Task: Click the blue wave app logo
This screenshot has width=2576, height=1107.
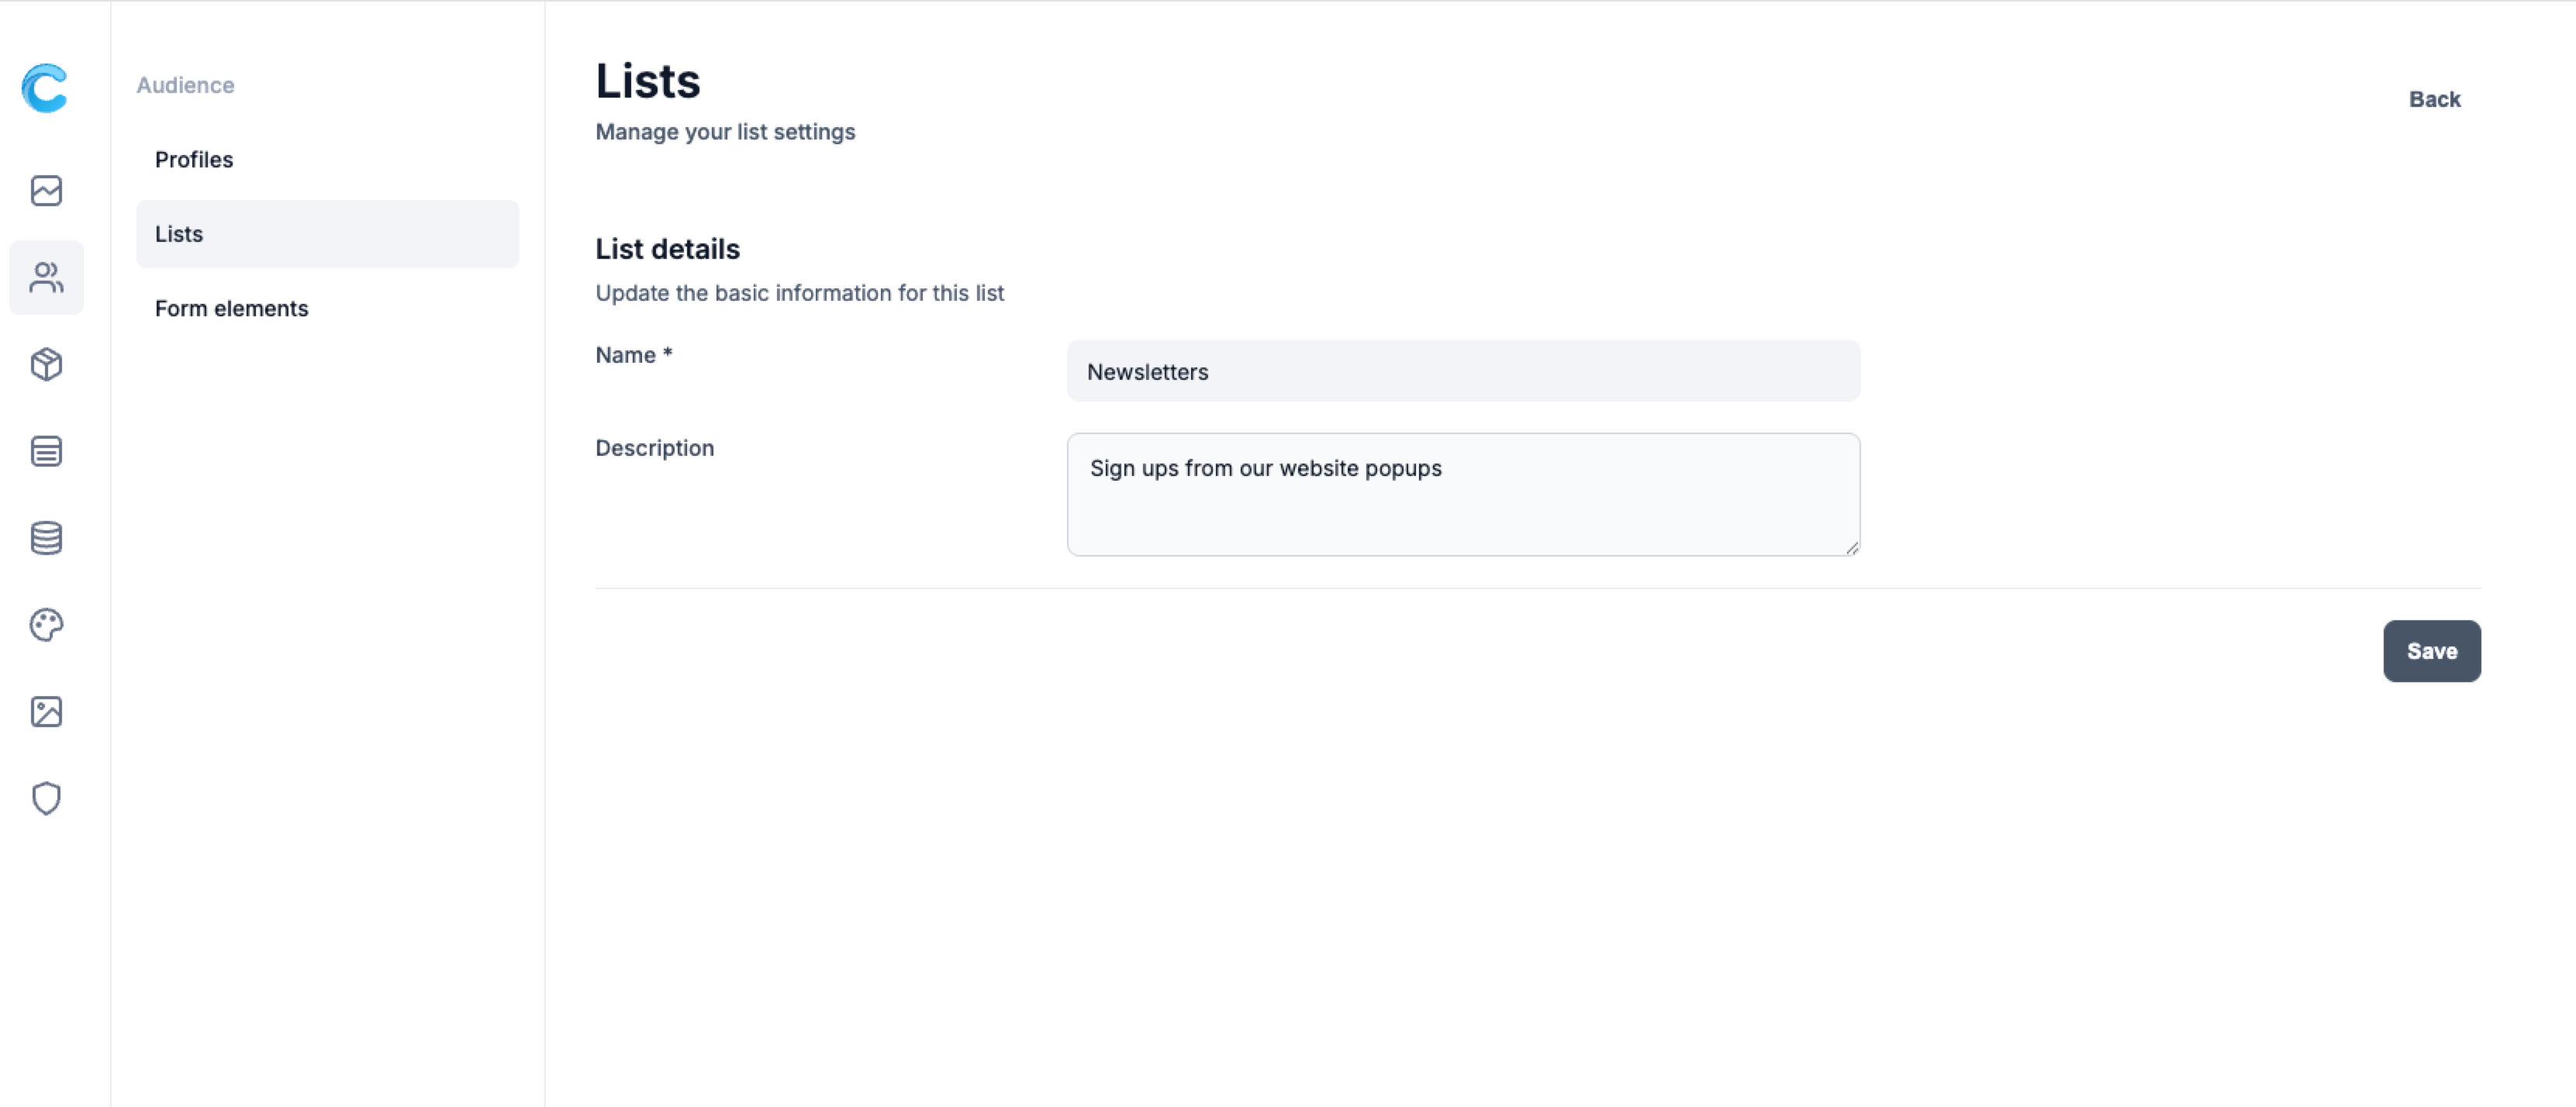Action: [45, 88]
